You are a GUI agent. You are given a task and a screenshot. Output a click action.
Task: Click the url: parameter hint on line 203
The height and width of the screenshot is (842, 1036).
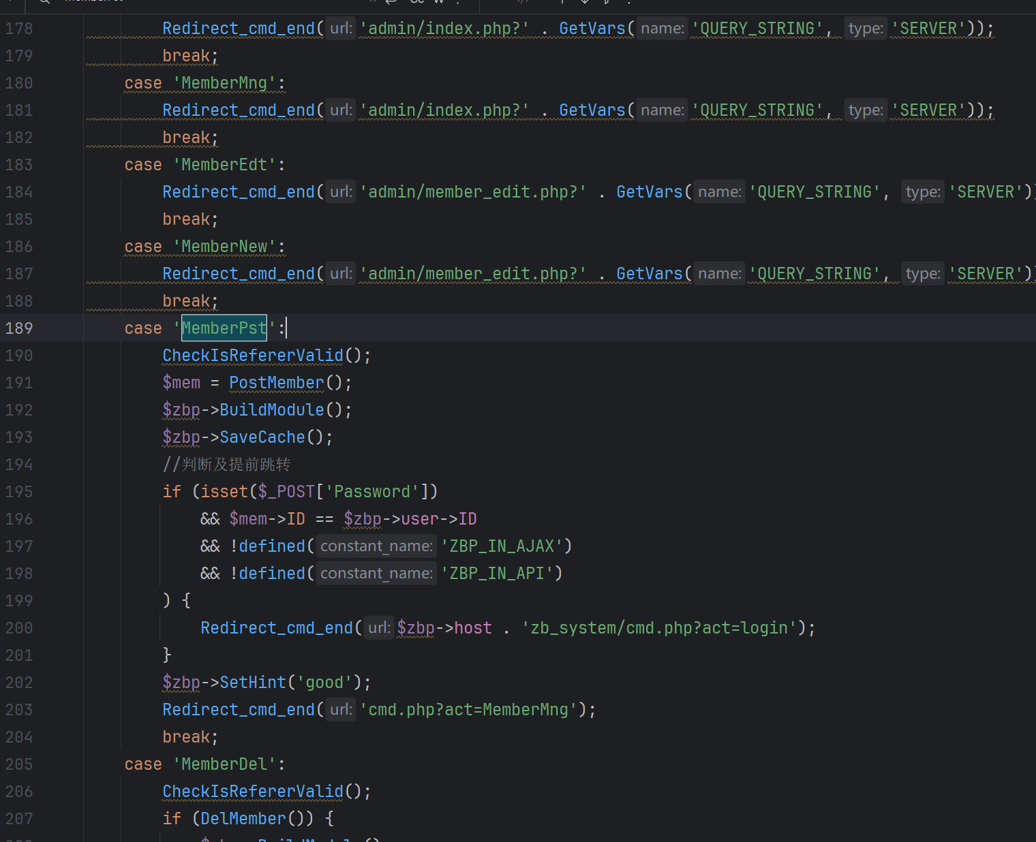tap(341, 710)
